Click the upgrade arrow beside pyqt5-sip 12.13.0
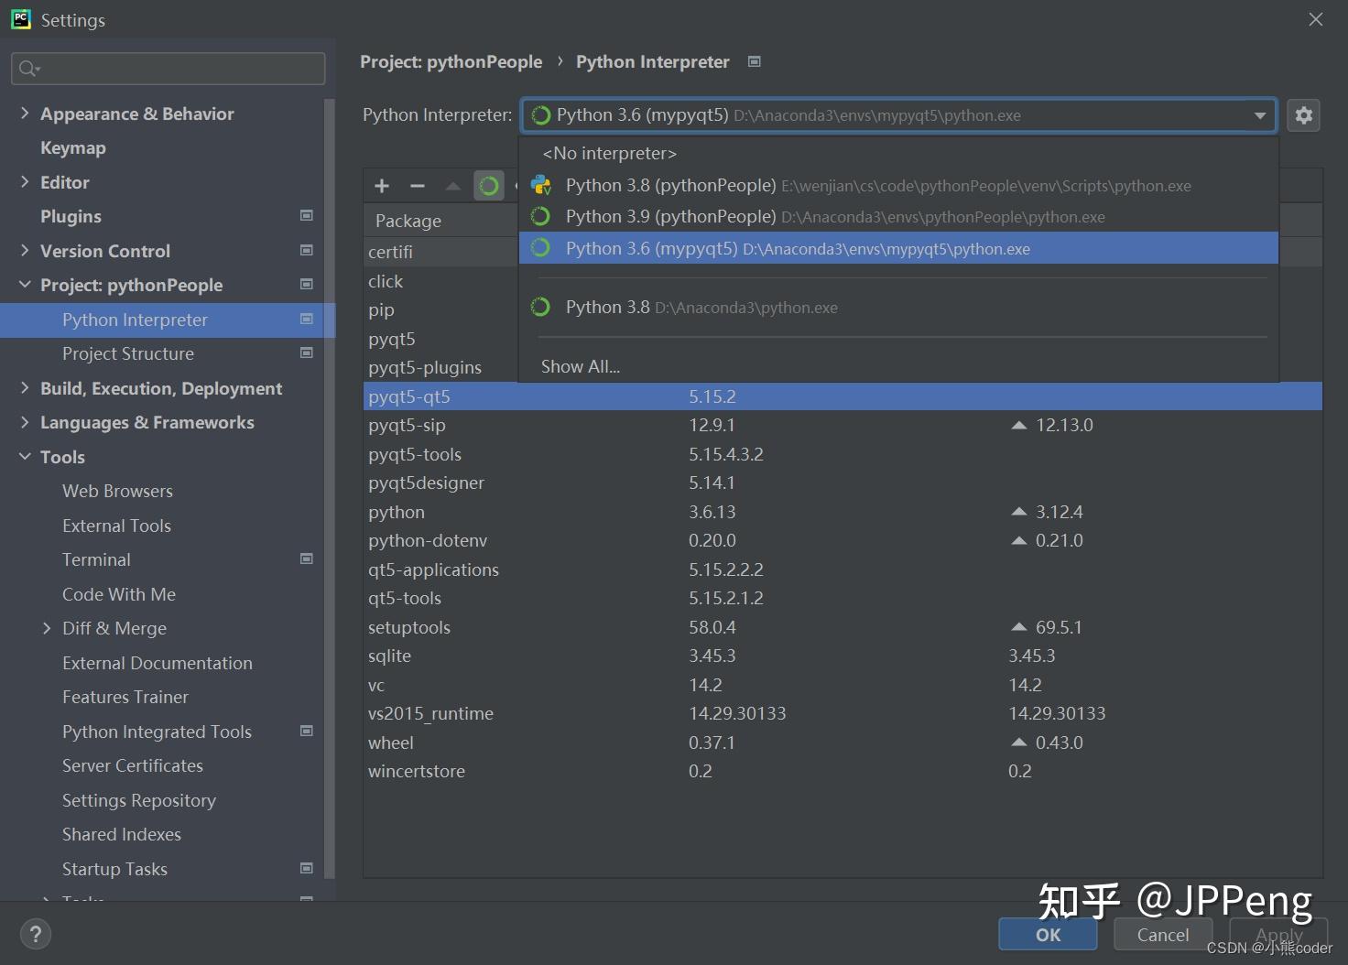1348x965 pixels. coord(1017,424)
